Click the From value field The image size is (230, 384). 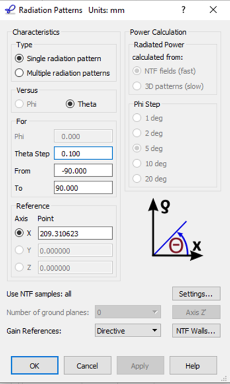click(x=83, y=170)
